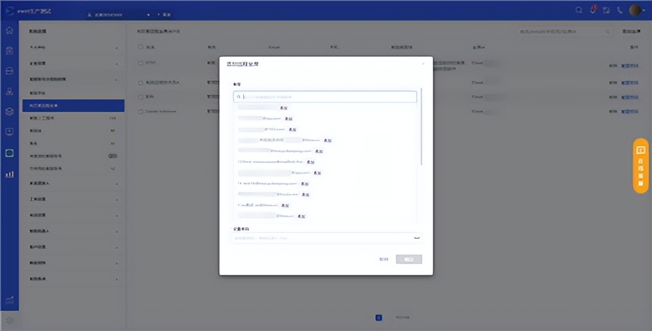Go to the home icon in left sidebar
Viewport: 652px width, 331px height.
point(9,30)
